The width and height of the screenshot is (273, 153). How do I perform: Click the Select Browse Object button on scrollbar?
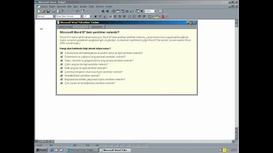click(236, 135)
